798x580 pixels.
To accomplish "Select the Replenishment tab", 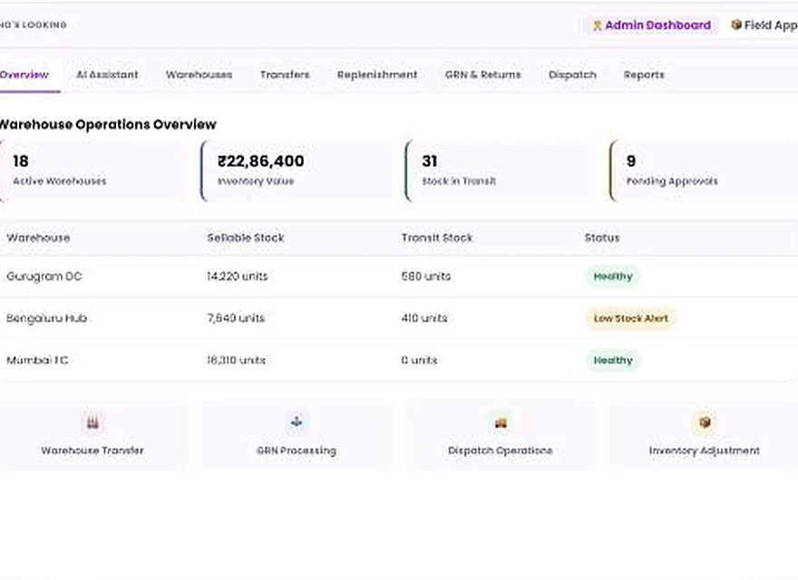I will (x=377, y=75).
